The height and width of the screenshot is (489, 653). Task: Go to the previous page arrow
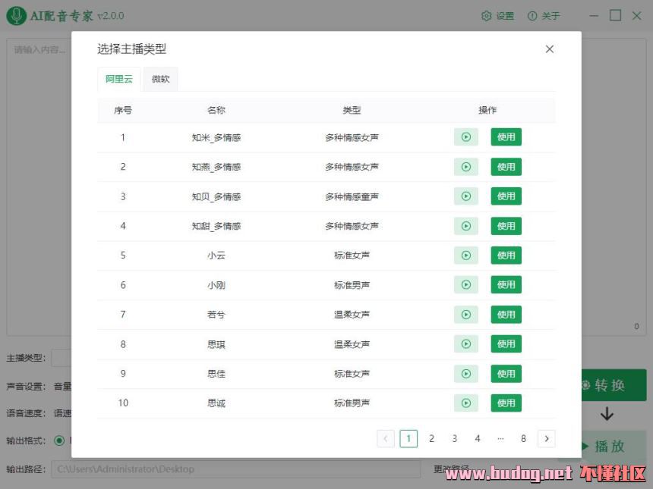(385, 439)
